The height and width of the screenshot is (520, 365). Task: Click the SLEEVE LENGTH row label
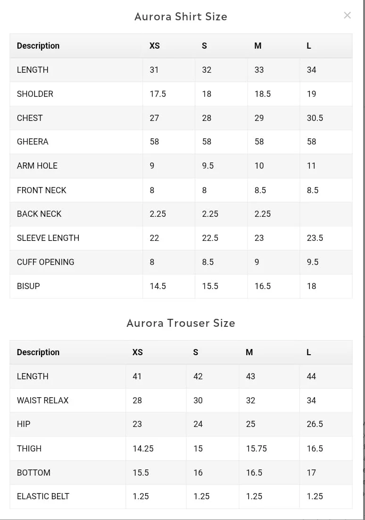[48, 238]
